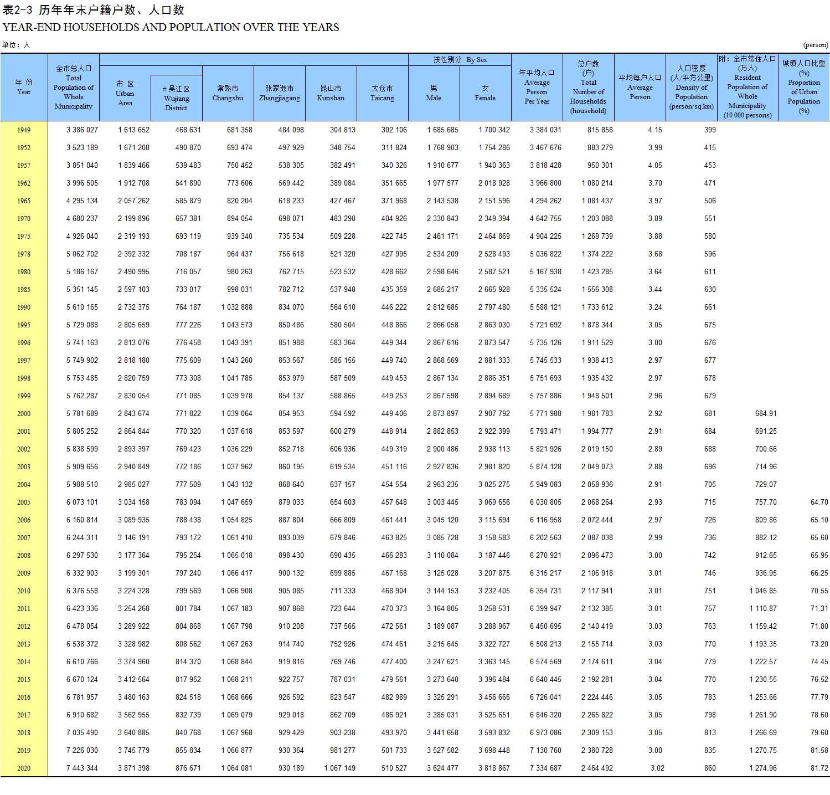This screenshot has width=830, height=795.
Task: Click female population value 1 700 342
Action: pyautogui.click(x=494, y=130)
